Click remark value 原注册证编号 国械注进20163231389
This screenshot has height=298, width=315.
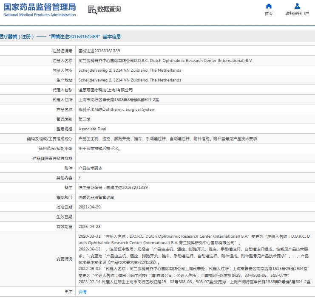tap(113, 188)
